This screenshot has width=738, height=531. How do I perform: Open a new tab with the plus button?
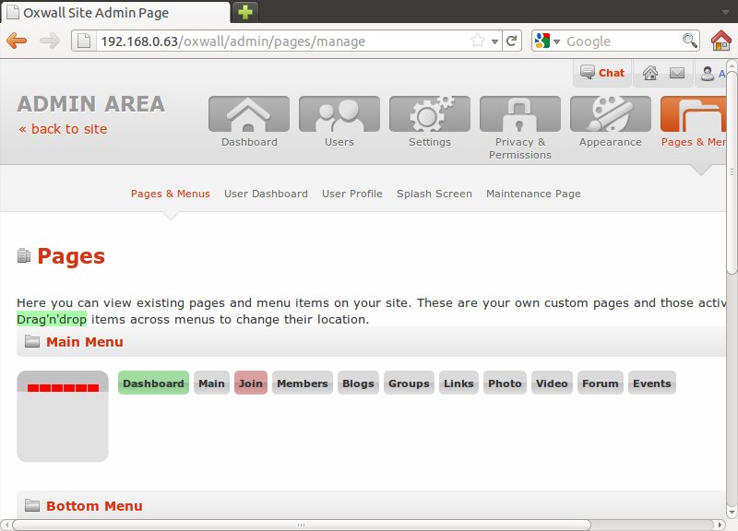(245, 12)
